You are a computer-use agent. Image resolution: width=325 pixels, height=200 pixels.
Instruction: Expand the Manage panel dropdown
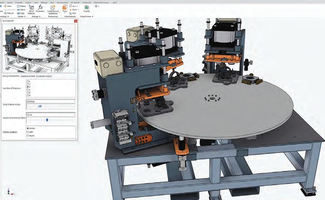(40, 17)
